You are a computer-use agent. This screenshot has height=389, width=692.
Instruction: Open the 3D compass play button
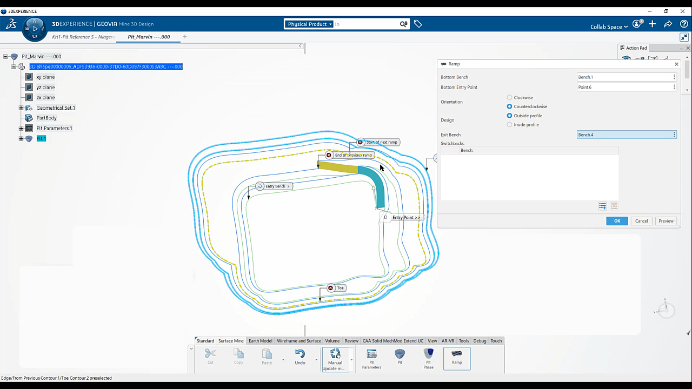tap(35, 29)
